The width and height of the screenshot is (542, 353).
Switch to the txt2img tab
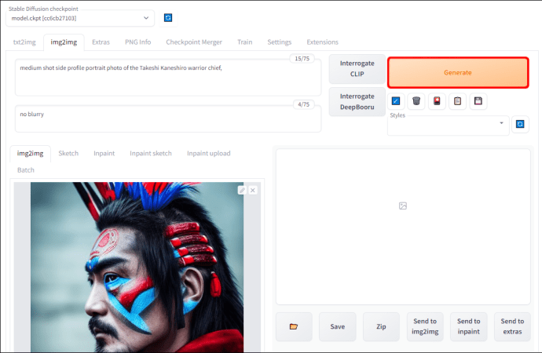point(24,42)
